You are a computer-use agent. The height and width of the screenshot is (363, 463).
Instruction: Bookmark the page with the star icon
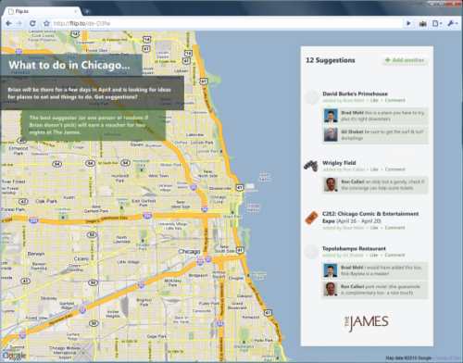click(46, 23)
